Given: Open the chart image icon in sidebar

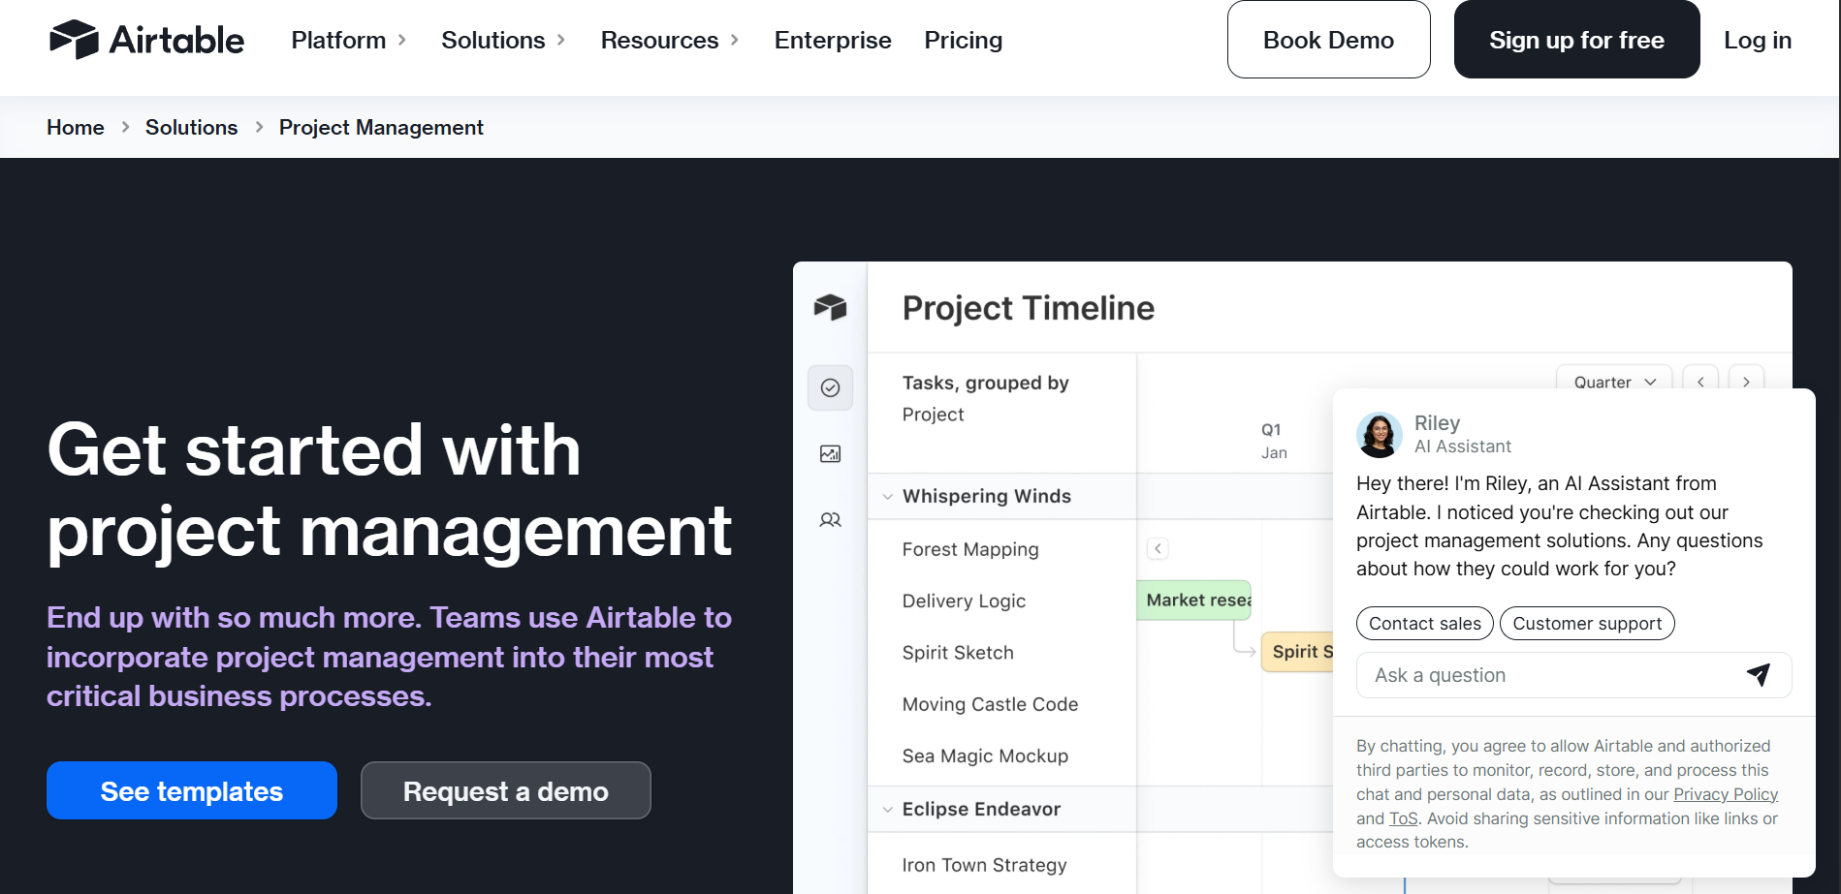Looking at the screenshot, I should pyautogui.click(x=830, y=454).
